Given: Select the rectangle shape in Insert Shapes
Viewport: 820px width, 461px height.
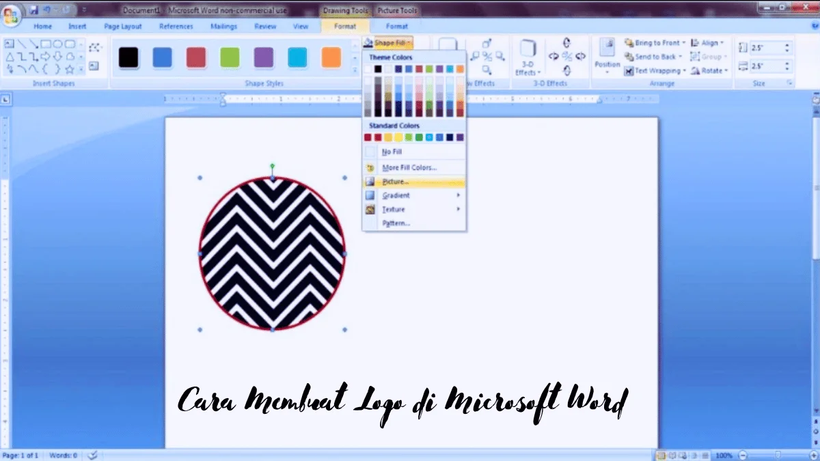Looking at the screenshot, I should click(46, 44).
